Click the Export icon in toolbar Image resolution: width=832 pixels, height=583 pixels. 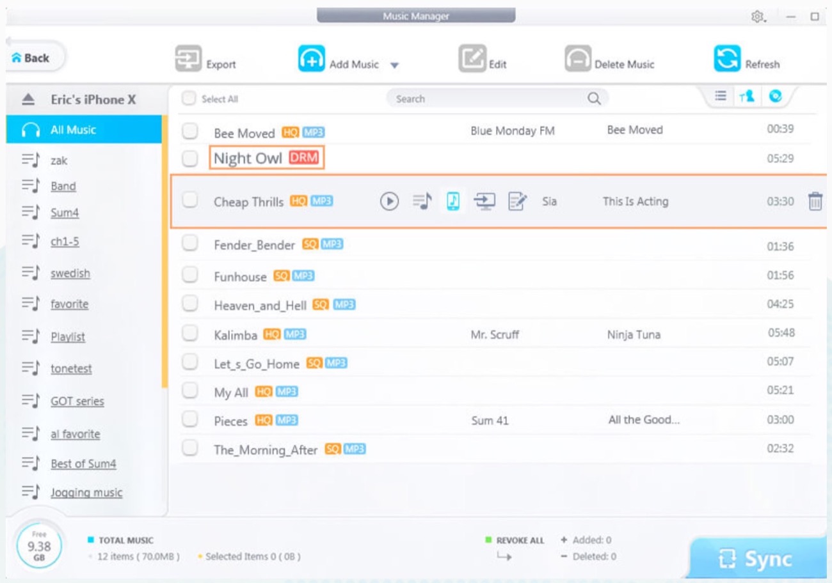[x=188, y=59]
